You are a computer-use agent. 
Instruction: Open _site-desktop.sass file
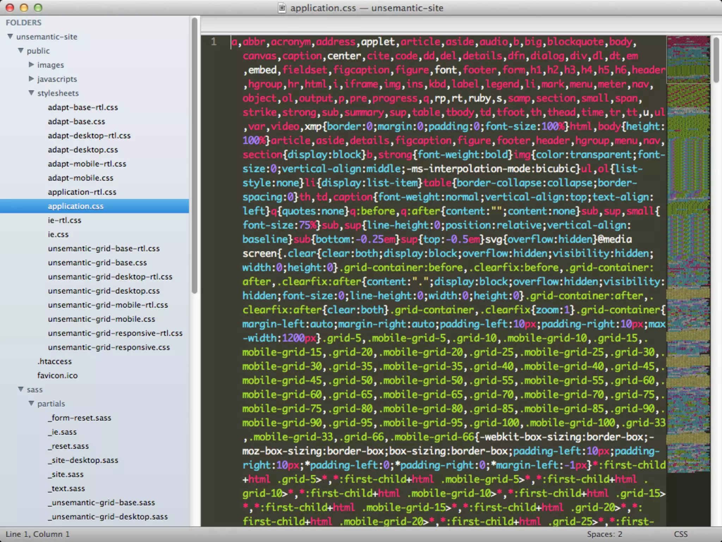click(x=83, y=460)
